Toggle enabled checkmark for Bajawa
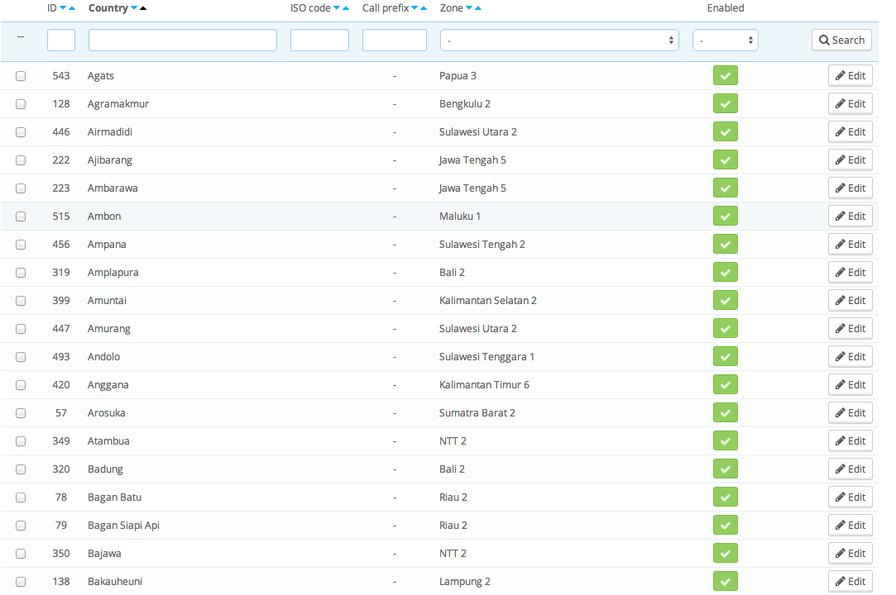Screen dimensions: 896x595 pyautogui.click(x=725, y=553)
